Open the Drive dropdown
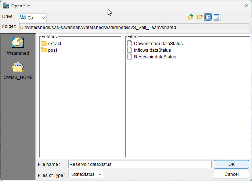Screen dimensions: 252x181 pos(33,18)
